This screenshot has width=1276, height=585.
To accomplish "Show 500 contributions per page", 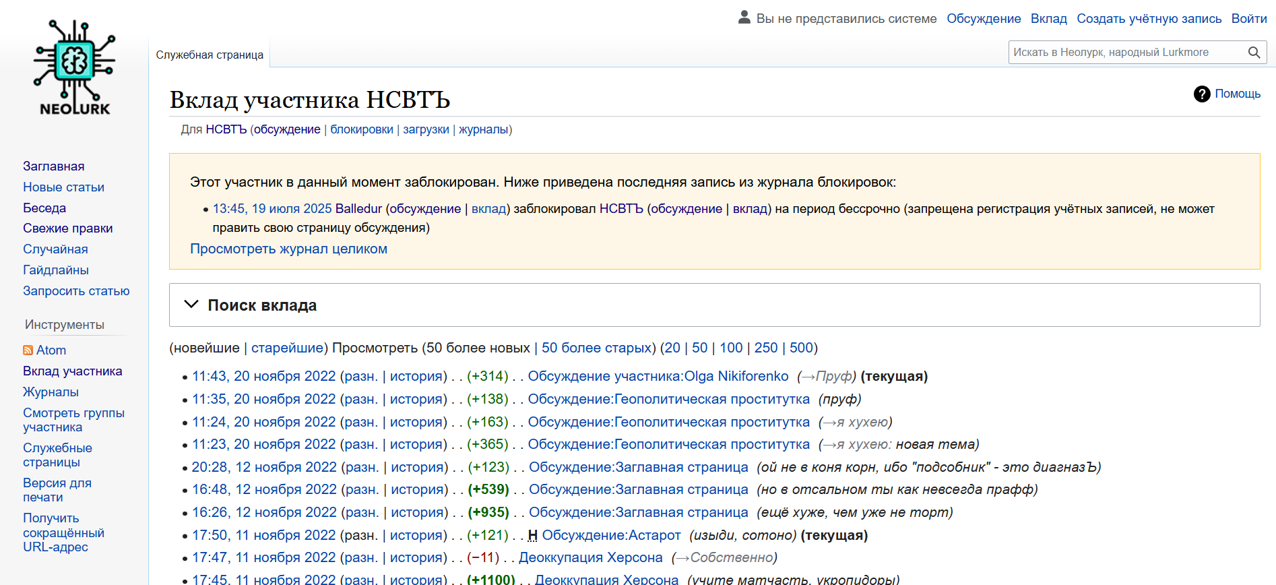I will [800, 348].
